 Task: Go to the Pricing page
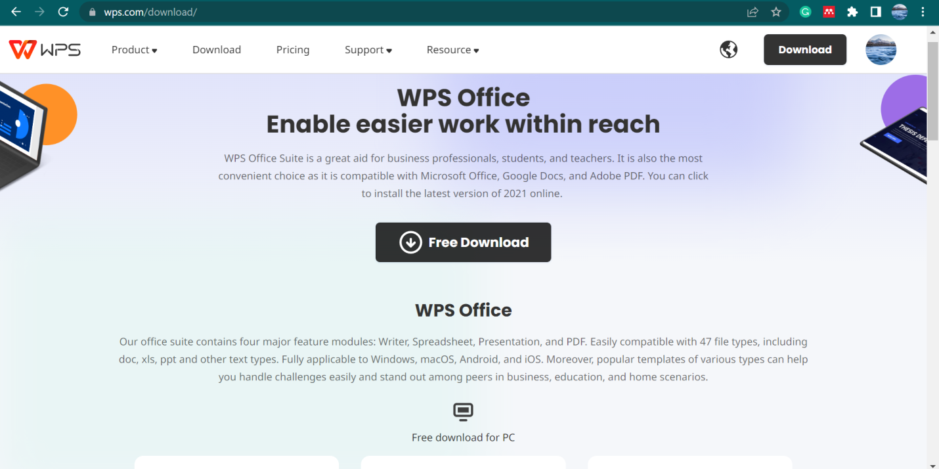point(293,50)
